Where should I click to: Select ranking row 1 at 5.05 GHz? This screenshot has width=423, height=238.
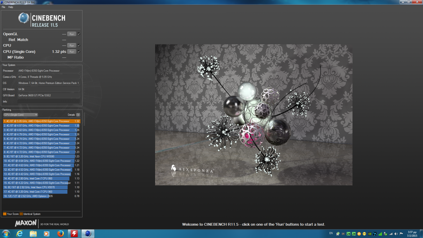42,121
